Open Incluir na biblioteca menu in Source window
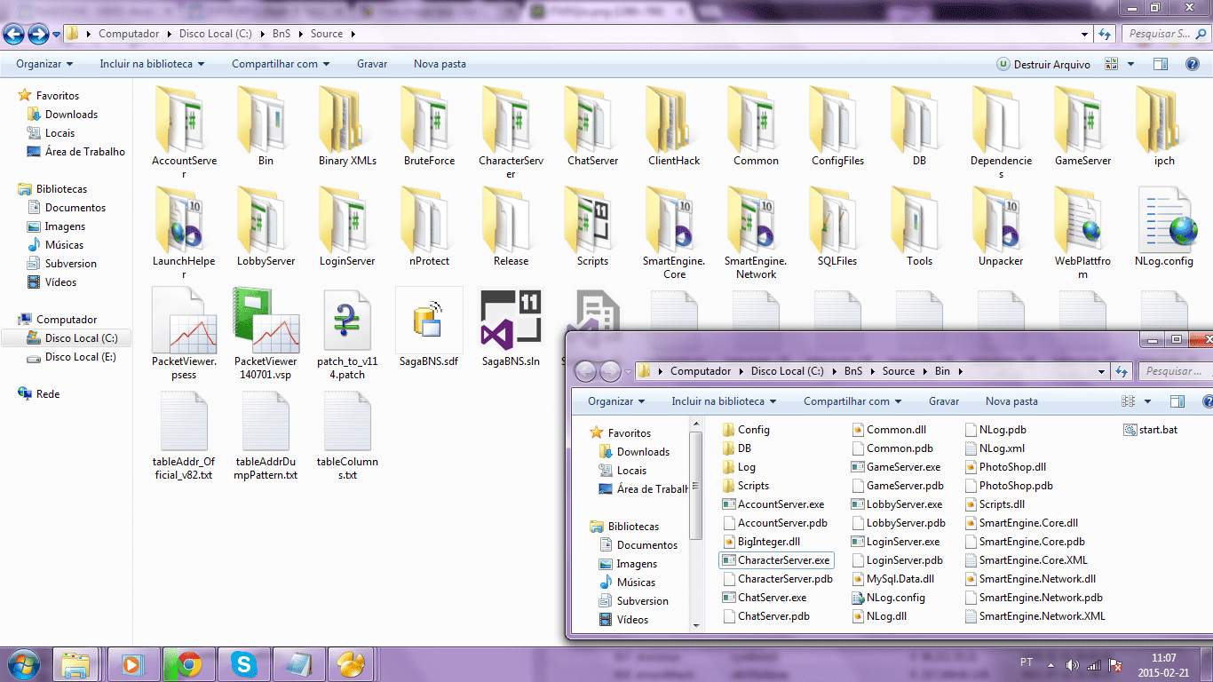1213x682 pixels. click(152, 64)
